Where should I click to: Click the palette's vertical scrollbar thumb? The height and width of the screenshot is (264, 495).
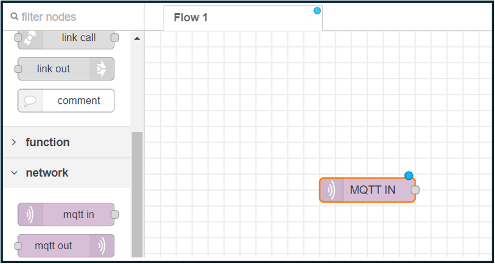137,191
